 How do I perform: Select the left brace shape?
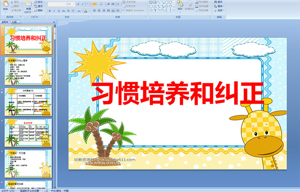click(x=166, y=10)
